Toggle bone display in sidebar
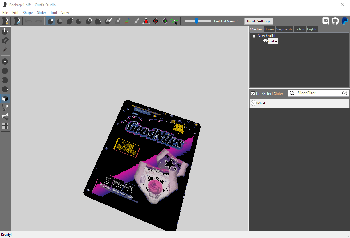This screenshot has width=350, height=238. click(x=5, y=116)
